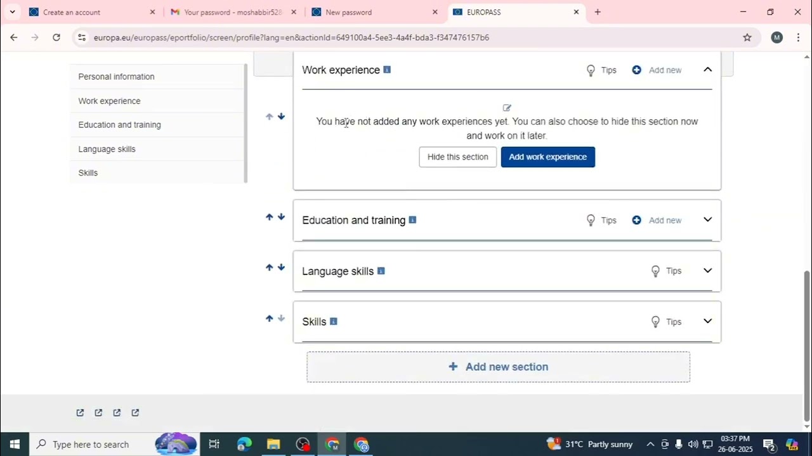Viewport: 812px width, 456px height.
Task: Move Education and training section up
Action: (x=269, y=217)
